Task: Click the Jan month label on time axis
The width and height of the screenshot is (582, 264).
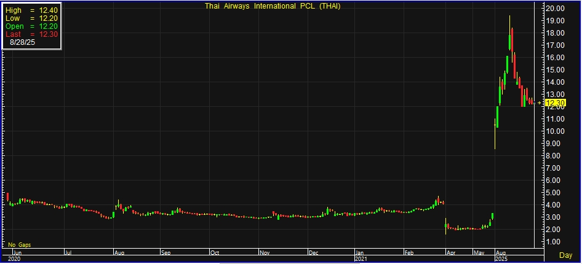Action: [x=360, y=254]
